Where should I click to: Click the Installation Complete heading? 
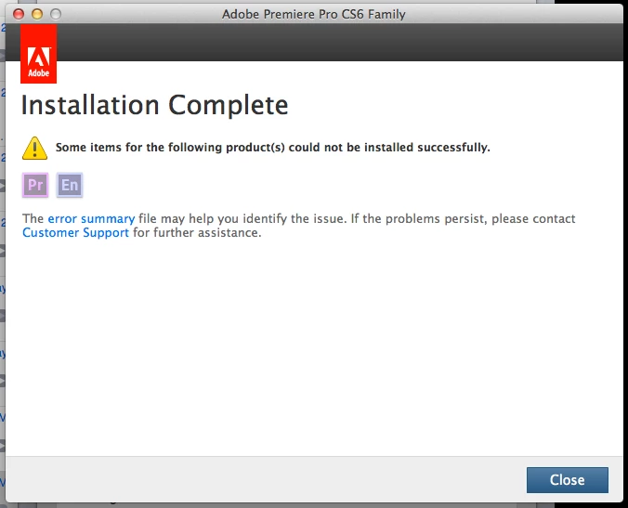coord(154,105)
